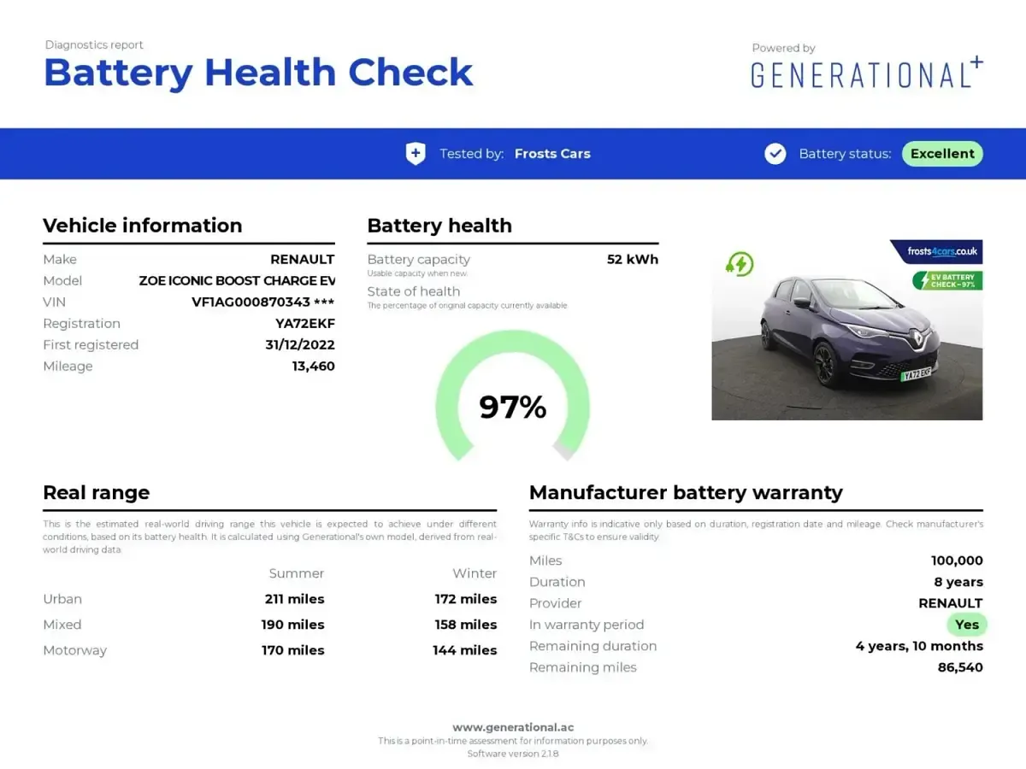Click the first registered date 31/12/2022

(300, 345)
